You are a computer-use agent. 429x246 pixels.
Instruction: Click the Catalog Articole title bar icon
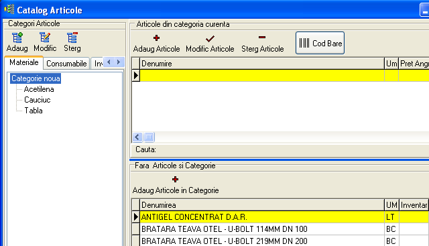[x=9, y=9]
